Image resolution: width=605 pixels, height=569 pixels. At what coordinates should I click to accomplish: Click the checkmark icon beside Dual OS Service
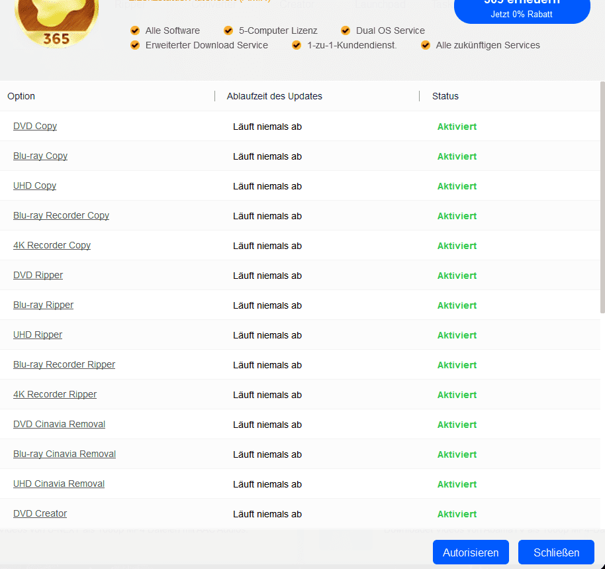[346, 30]
